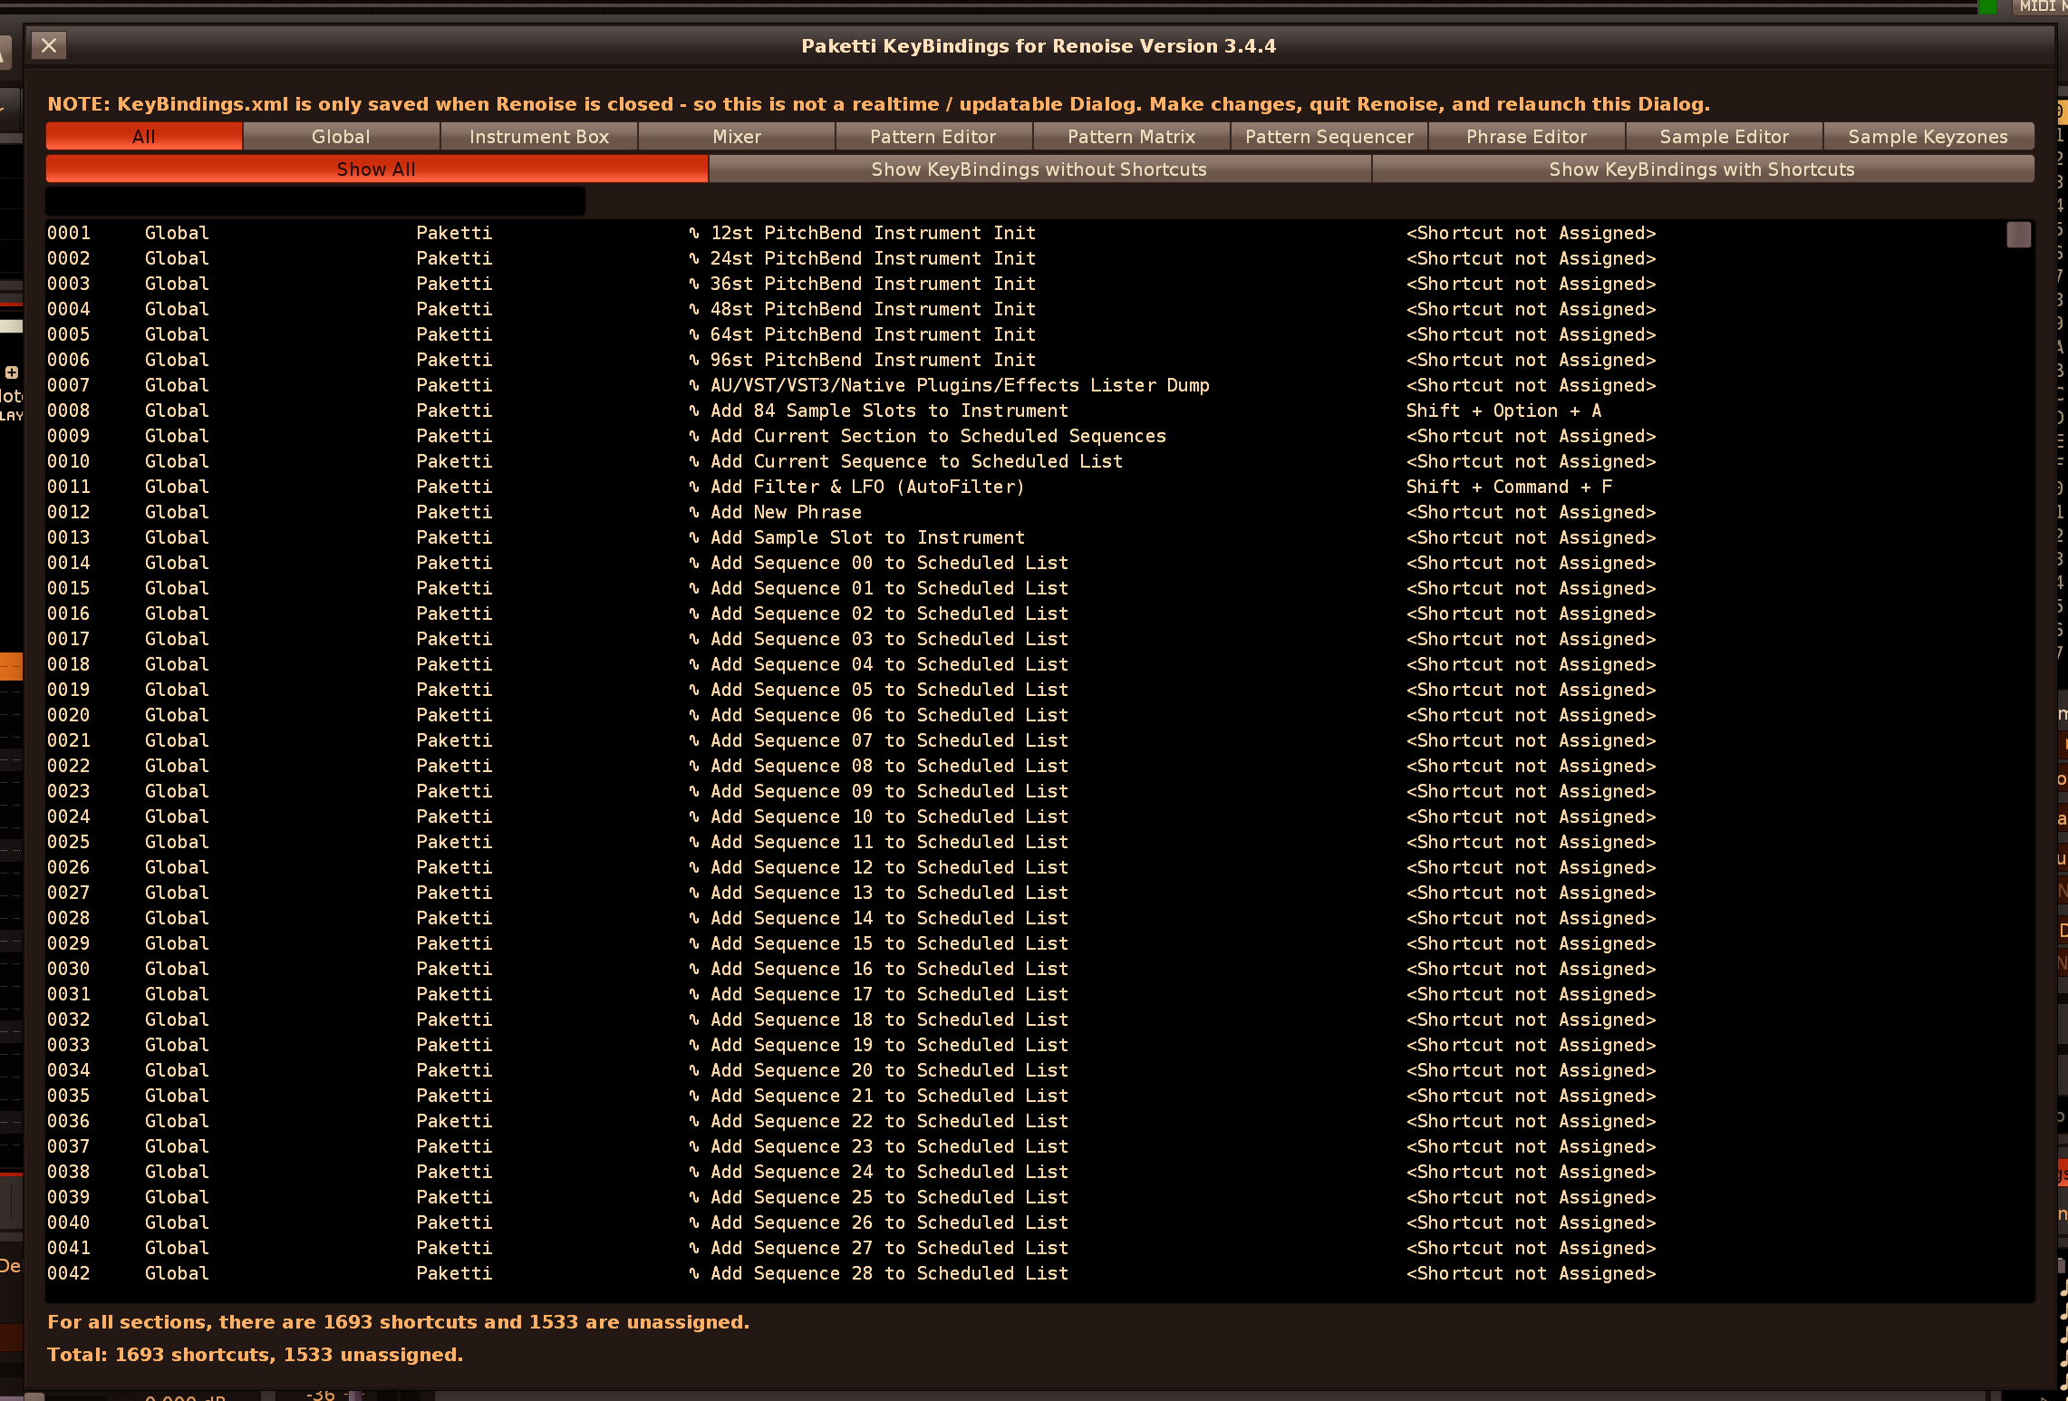Click the empty search text field

click(314, 200)
